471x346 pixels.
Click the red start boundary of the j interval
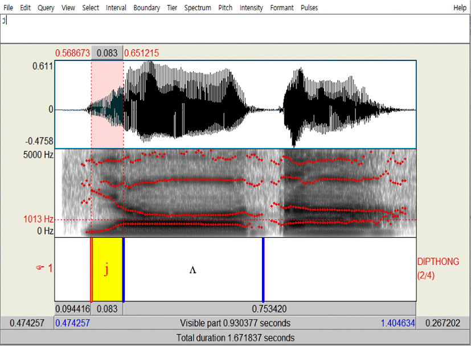point(91,269)
